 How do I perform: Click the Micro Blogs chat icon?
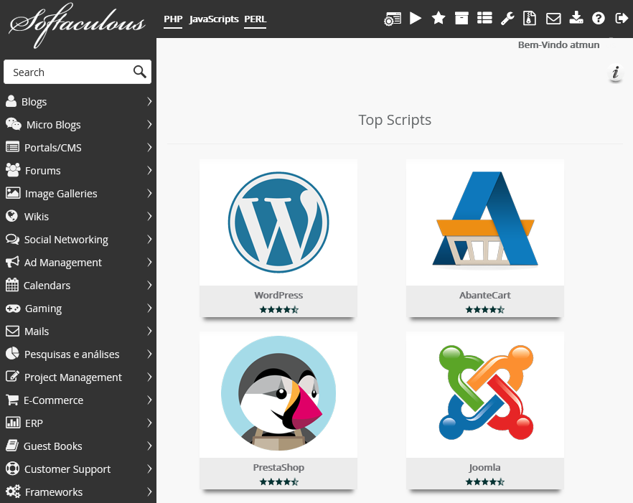(x=14, y=124)
